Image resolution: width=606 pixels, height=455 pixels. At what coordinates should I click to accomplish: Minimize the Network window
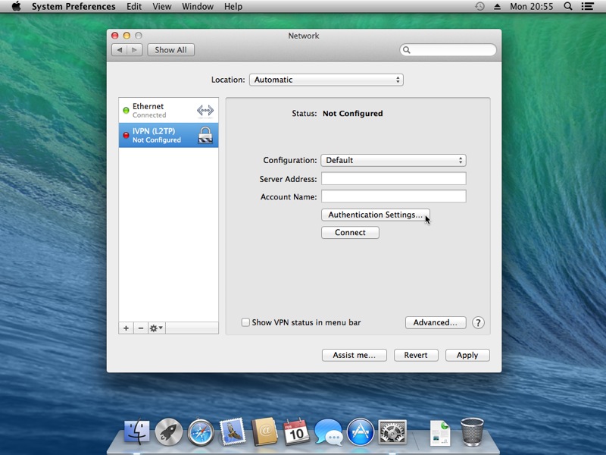[127, 36]
